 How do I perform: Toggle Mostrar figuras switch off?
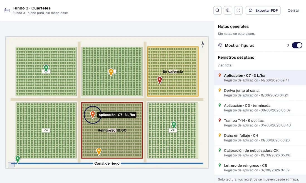click(x=297, y=45)
